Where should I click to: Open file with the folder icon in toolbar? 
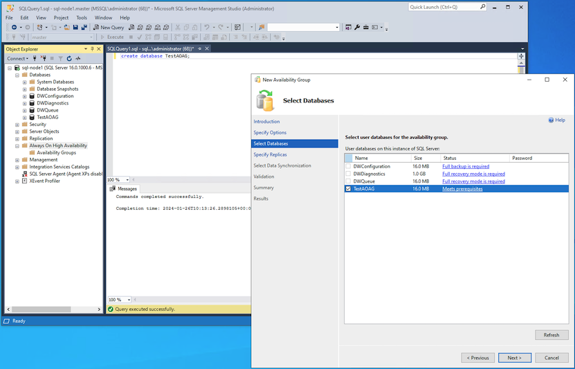(66, 28)
